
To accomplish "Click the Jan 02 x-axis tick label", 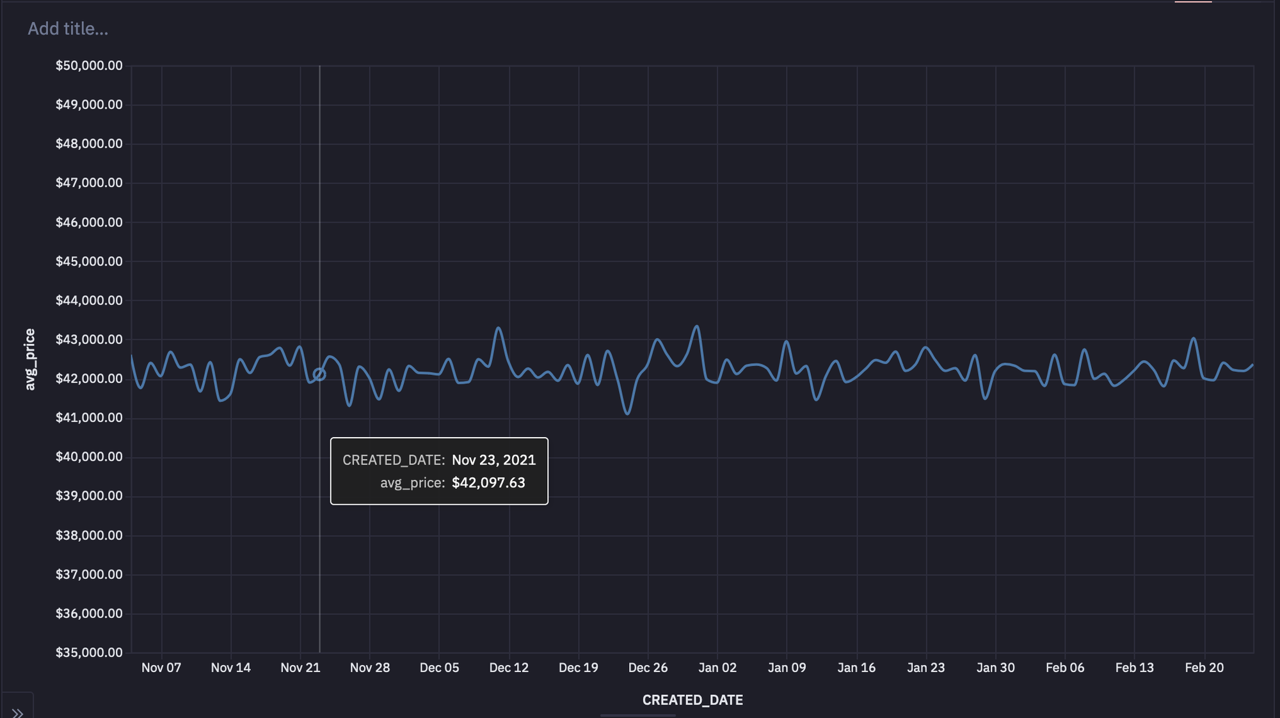I will click(717, 667).
